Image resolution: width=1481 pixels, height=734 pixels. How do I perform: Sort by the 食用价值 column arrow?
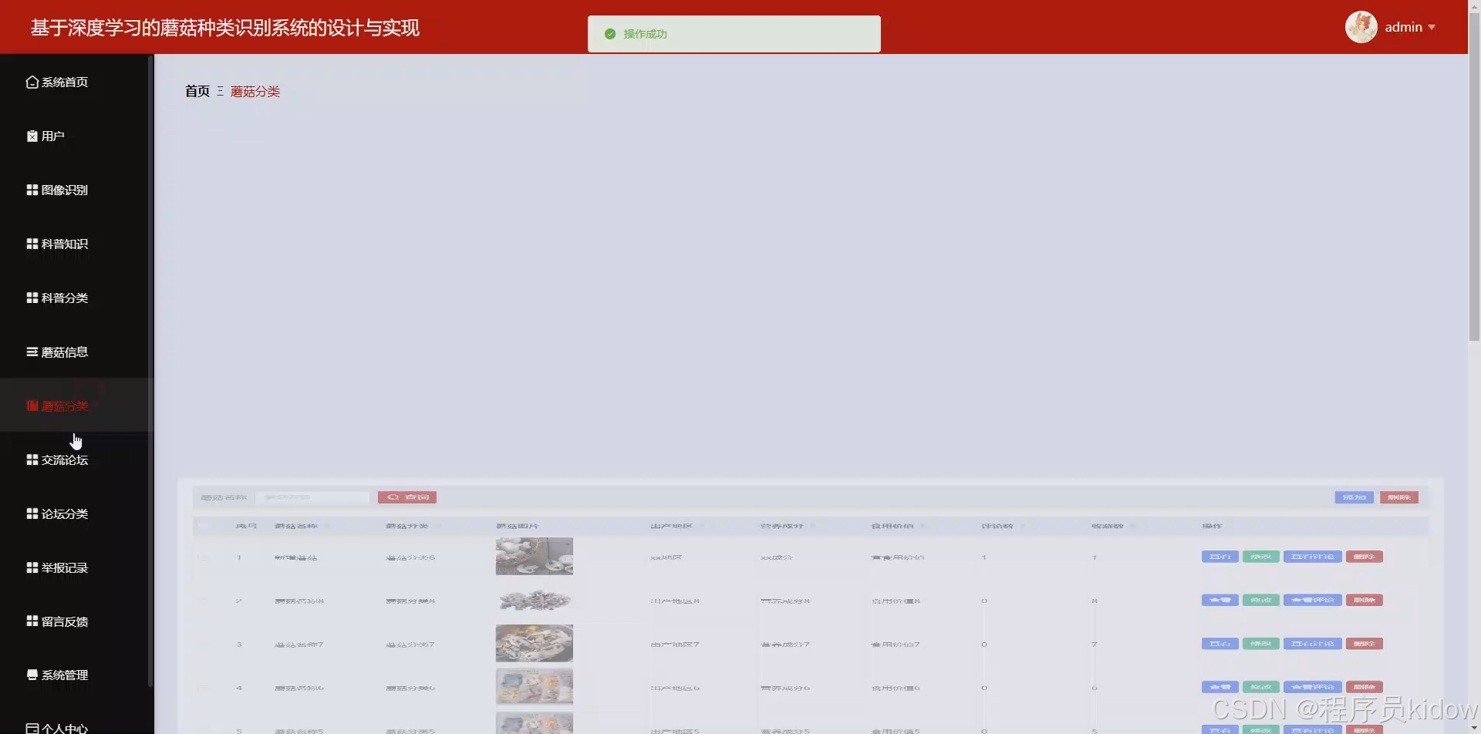point(923,526)
